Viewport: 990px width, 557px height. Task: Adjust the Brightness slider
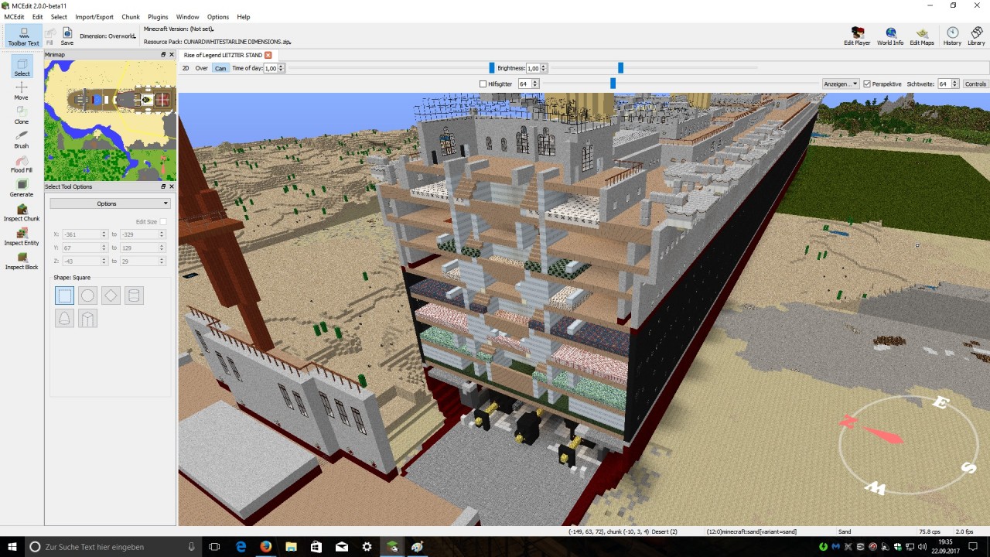(620, 68)
